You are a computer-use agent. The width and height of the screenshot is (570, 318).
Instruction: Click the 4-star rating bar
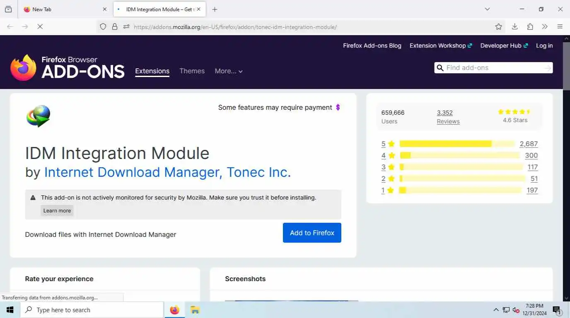coord(460,155)
